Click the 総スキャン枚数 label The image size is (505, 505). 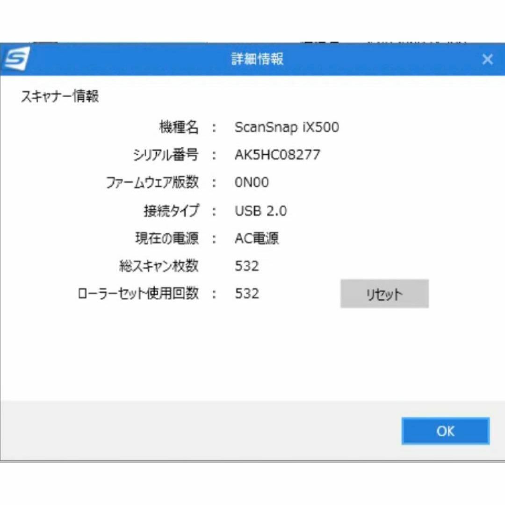(159, 266)
